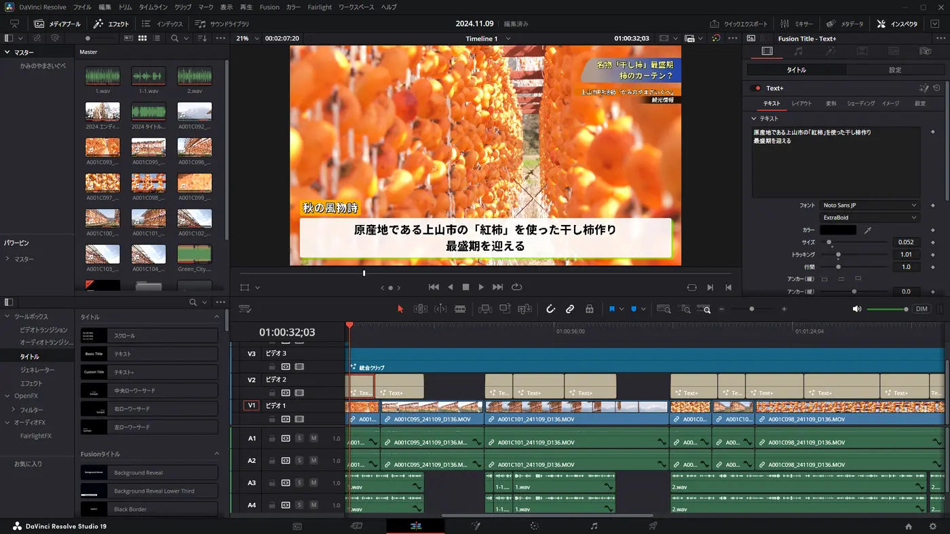Screen dimensions: 950x534
Task: Open the ExtraBold font weight dropdown
Action: point(871,217)
